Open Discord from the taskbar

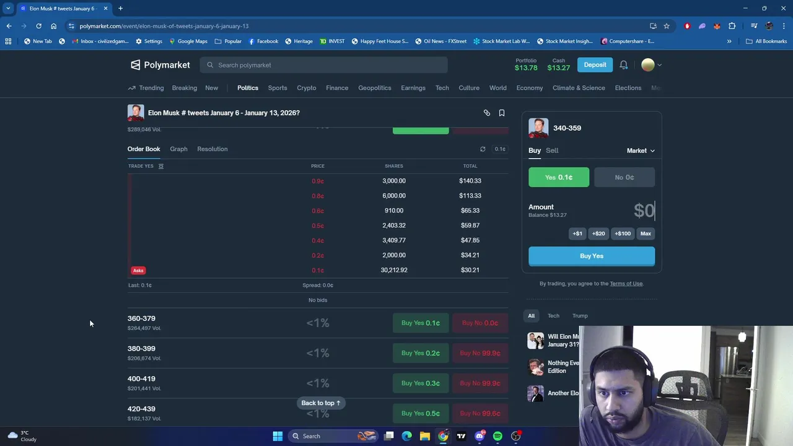[480, 436]
